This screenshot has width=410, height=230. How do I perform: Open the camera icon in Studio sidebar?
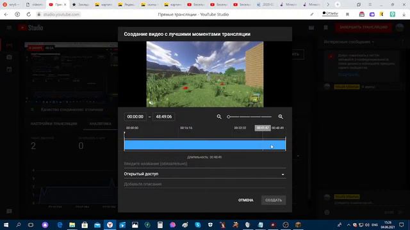(9, 57)
